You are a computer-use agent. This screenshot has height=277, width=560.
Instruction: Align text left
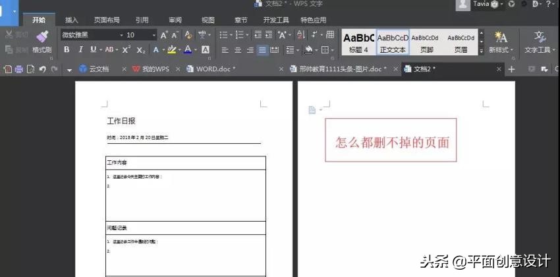tap(225, 50)
